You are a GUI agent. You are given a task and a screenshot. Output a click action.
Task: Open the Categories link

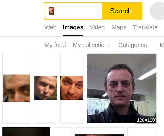tap(133, 45)
